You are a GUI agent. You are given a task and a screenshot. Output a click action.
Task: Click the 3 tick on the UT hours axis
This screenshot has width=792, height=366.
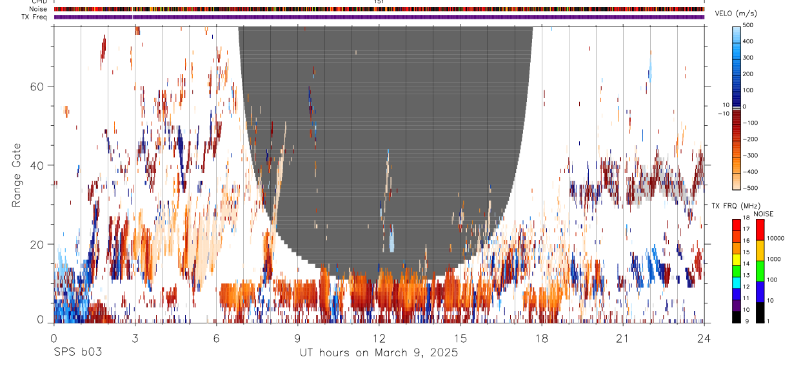pos(135,338)
